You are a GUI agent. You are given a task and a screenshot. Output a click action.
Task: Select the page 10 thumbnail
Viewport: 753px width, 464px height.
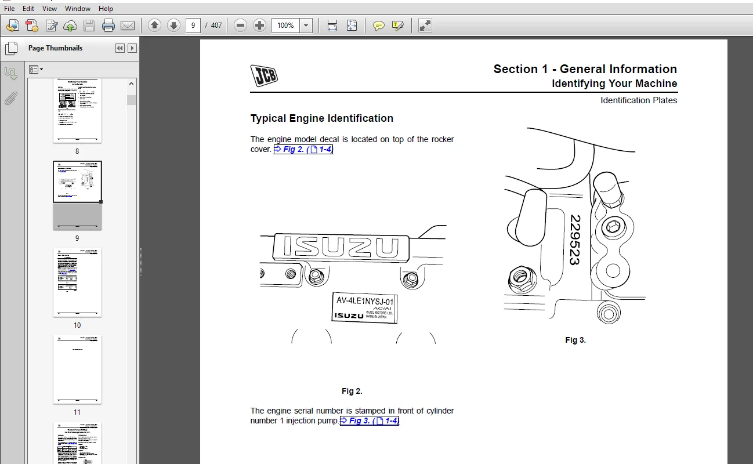point(77,282)
